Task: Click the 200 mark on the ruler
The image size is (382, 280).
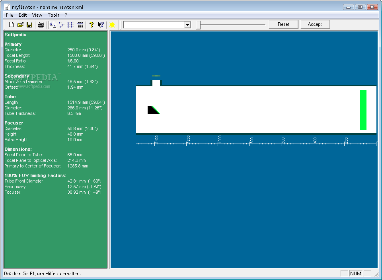Action: pyautogui.click(x=346, y=140)
